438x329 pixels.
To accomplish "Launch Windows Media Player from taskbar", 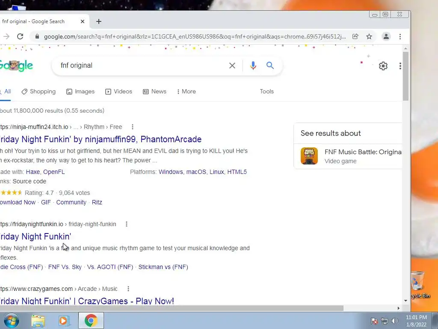I will click(63, 321).
